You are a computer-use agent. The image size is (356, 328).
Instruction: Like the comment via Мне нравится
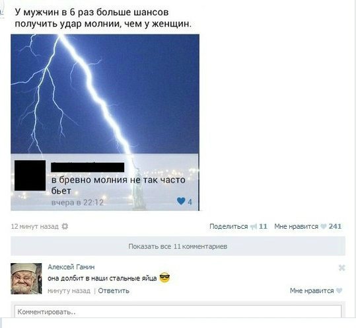tap(312, 290)
